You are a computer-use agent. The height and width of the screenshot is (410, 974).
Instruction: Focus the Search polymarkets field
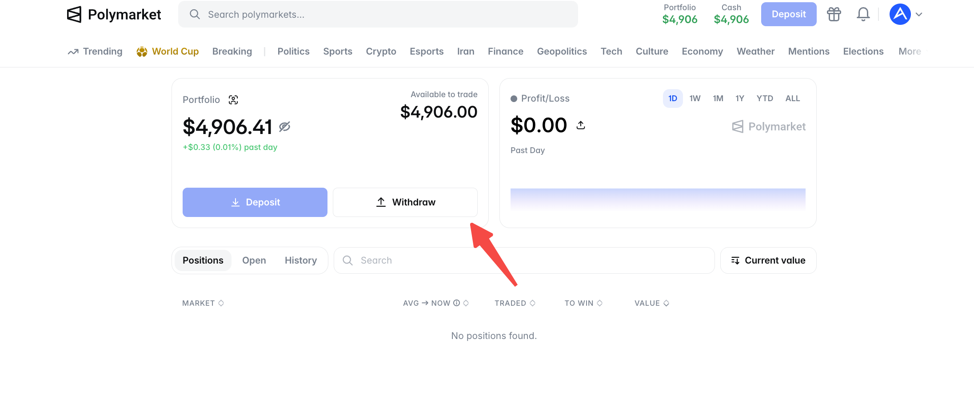378,14
